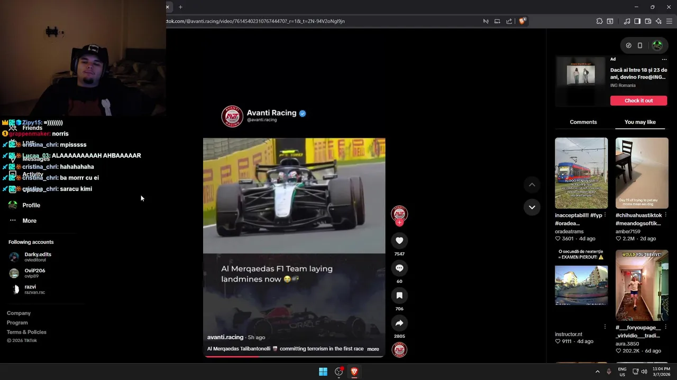The width and height of the screenshot is (677, 380).
Task: Click the browser share page icon
Action: click(509, 21)
